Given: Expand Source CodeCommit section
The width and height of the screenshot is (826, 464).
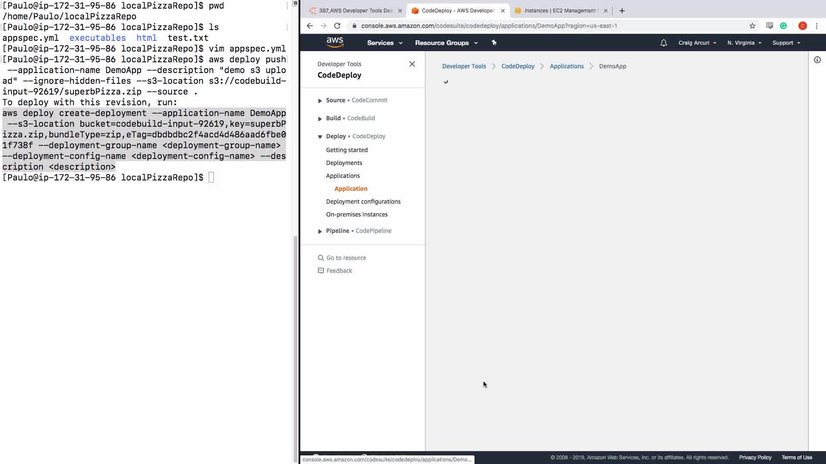Looking at the screenshot, I should tap(320, 101).
